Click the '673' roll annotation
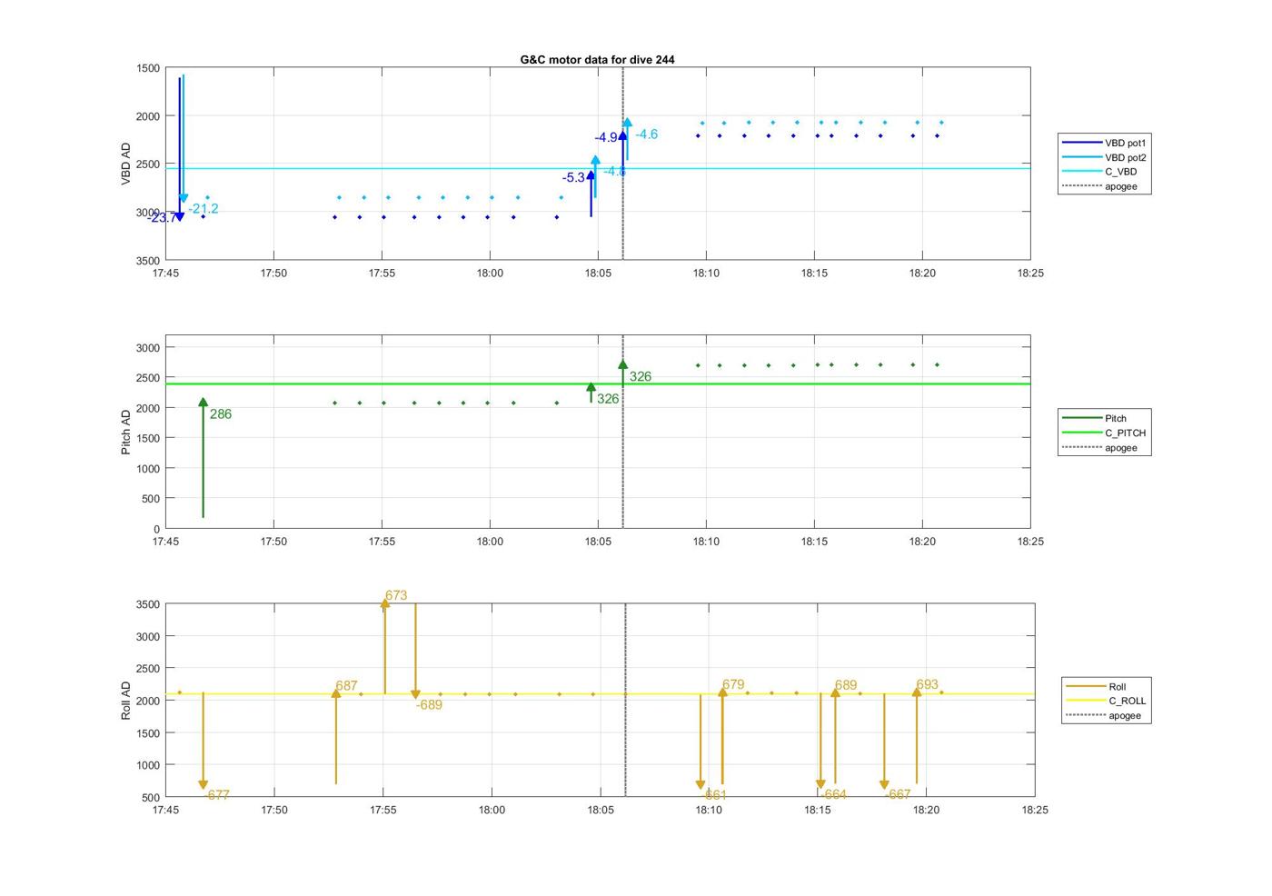 click(396, 596)
